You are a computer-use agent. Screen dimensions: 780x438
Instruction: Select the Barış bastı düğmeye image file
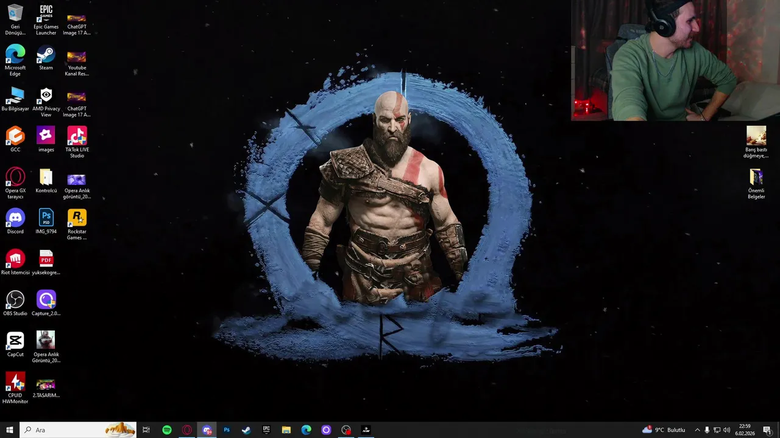click(756, 142)
